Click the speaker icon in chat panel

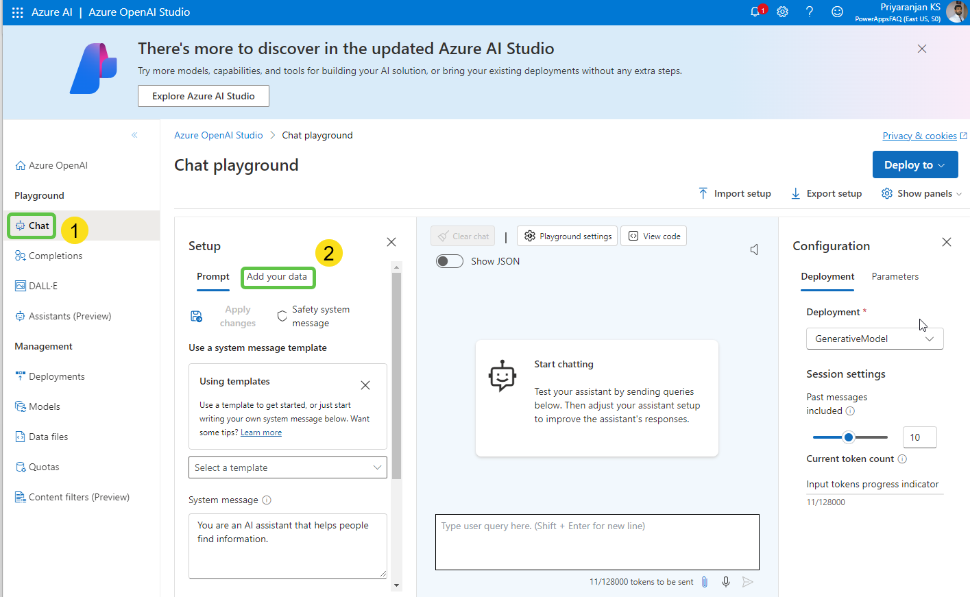point(754,249)
